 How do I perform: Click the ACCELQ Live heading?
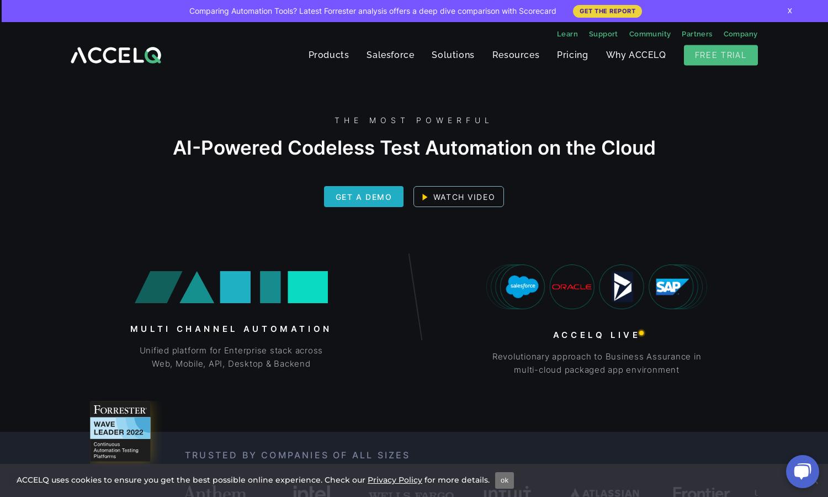coord(596,335)
